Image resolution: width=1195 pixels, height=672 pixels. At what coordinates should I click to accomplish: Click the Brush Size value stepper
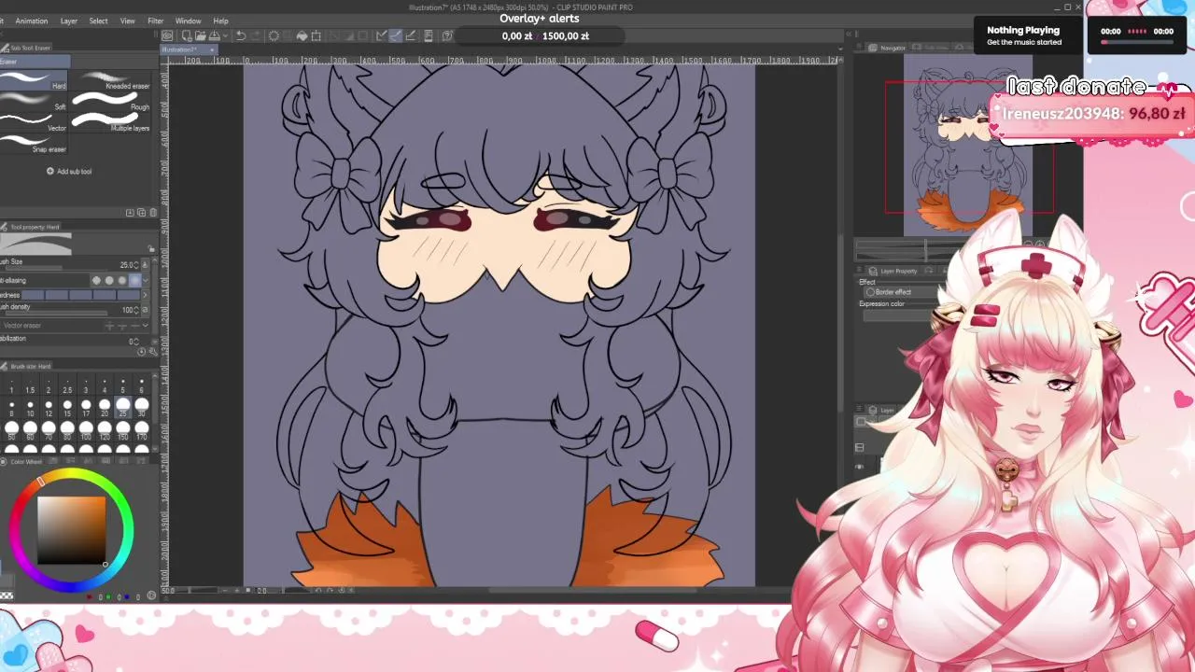pos(136,265)
